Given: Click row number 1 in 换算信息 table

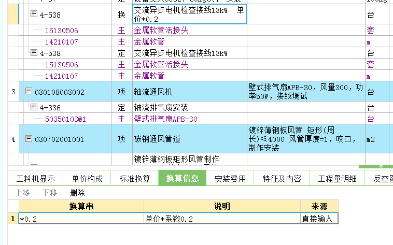Looking at the screenshot, I should click(x=13, y=219).
